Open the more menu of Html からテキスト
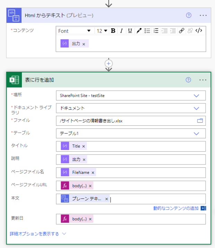The height and width of the screenshot is (248, 215). pos(203,15)
